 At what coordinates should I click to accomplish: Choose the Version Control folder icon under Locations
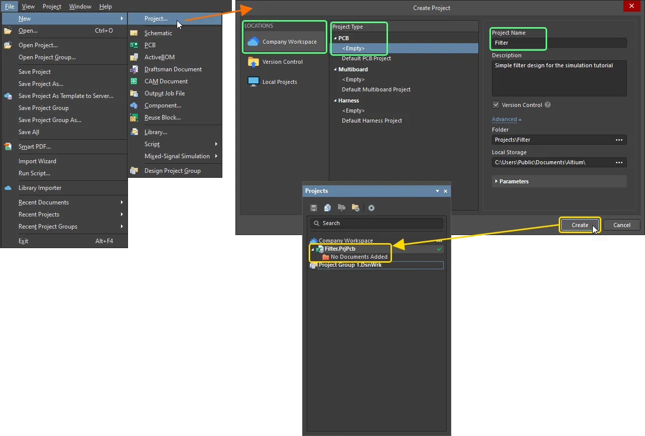253,62
